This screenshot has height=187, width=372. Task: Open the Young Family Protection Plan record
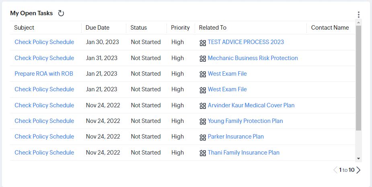[x=245, y=121]
